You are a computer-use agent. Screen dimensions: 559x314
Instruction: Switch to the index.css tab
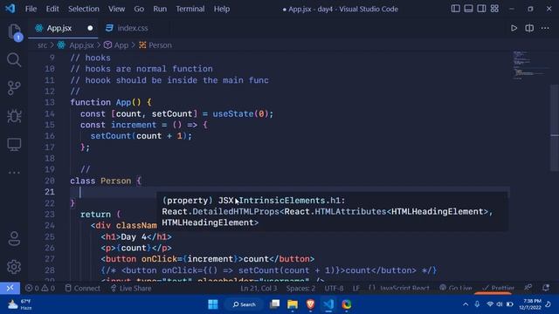pyautogui.click(x=132, y=28)
